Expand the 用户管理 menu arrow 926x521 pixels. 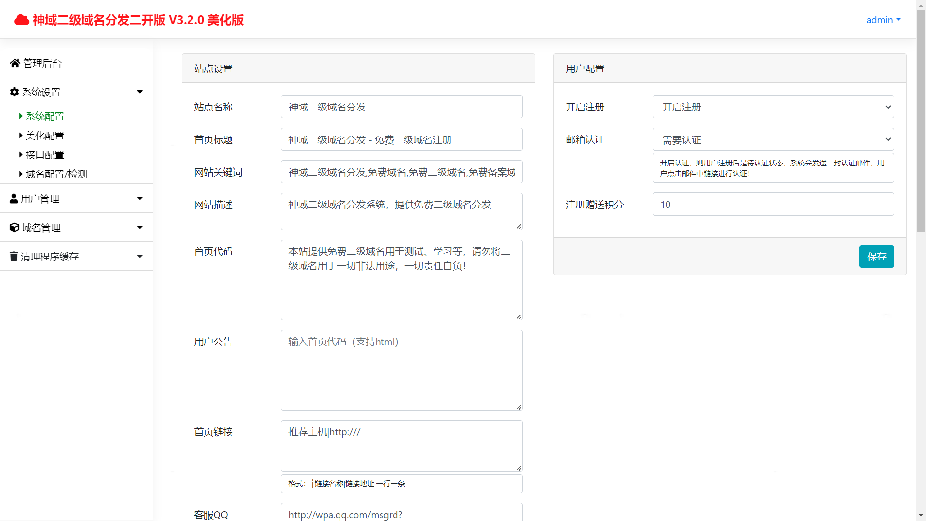point(140,199)
